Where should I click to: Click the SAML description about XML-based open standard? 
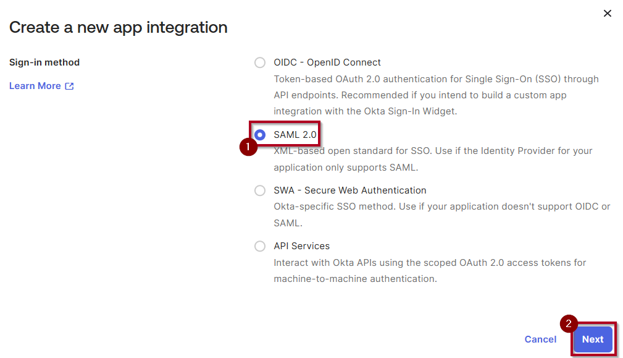tap(432, 150)
